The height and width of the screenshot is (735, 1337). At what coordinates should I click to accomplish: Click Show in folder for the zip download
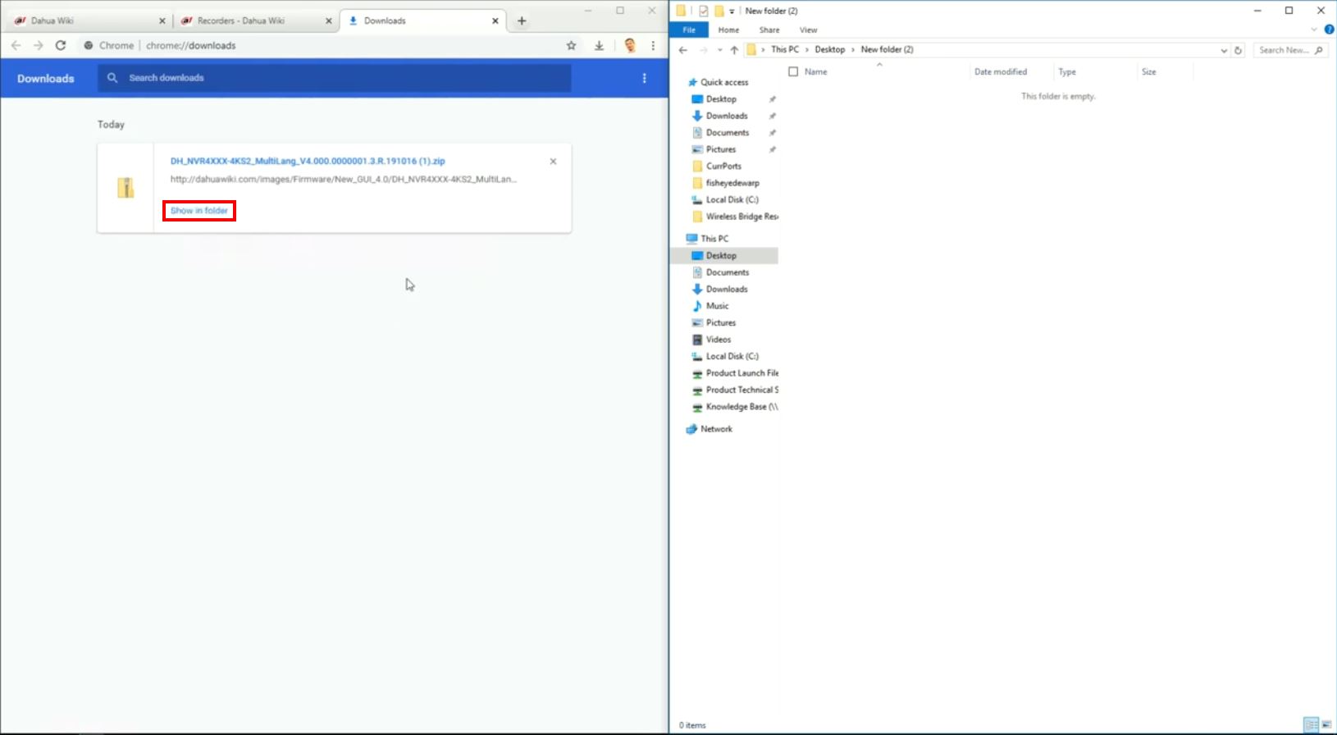click(199, 211)
